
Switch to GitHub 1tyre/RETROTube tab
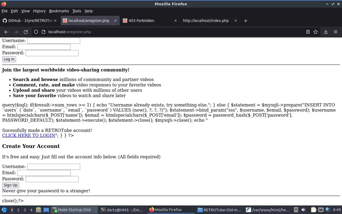tap(30, 21)
